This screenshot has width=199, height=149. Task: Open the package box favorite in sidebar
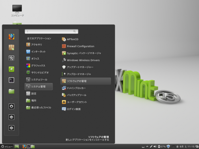pos(12,48)
